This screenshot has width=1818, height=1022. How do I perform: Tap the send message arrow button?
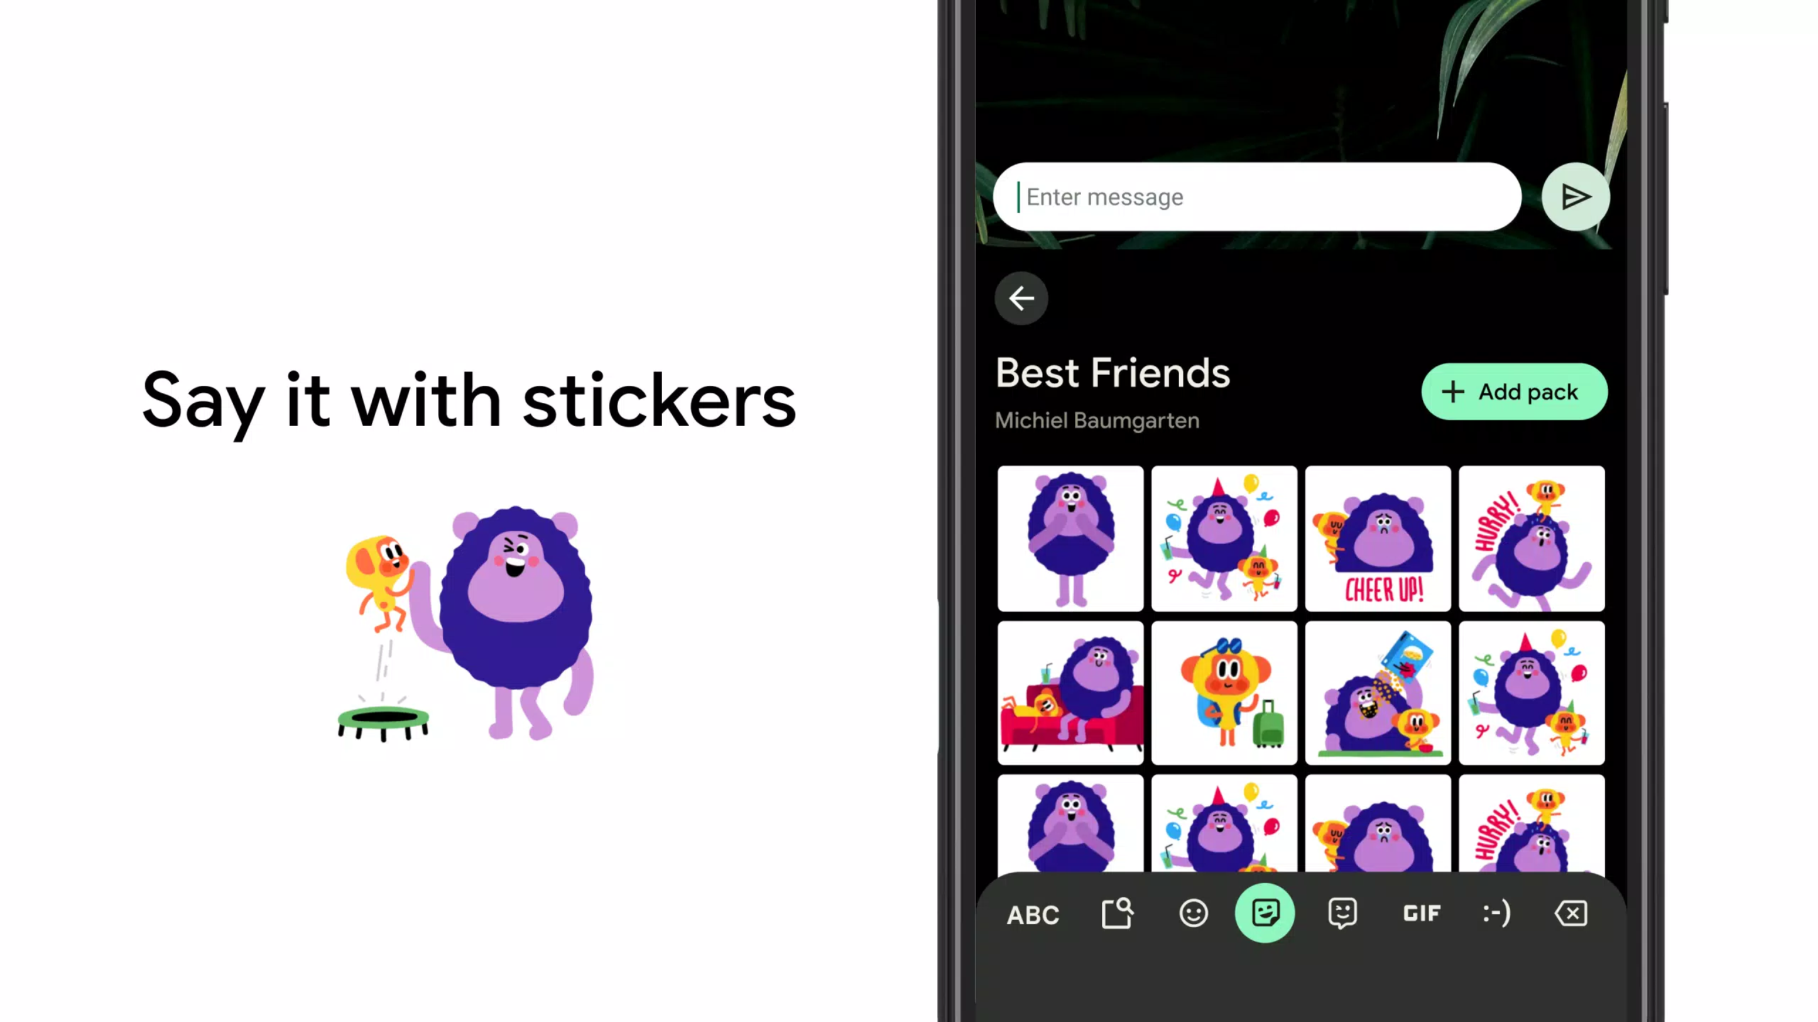(1574, 197)
